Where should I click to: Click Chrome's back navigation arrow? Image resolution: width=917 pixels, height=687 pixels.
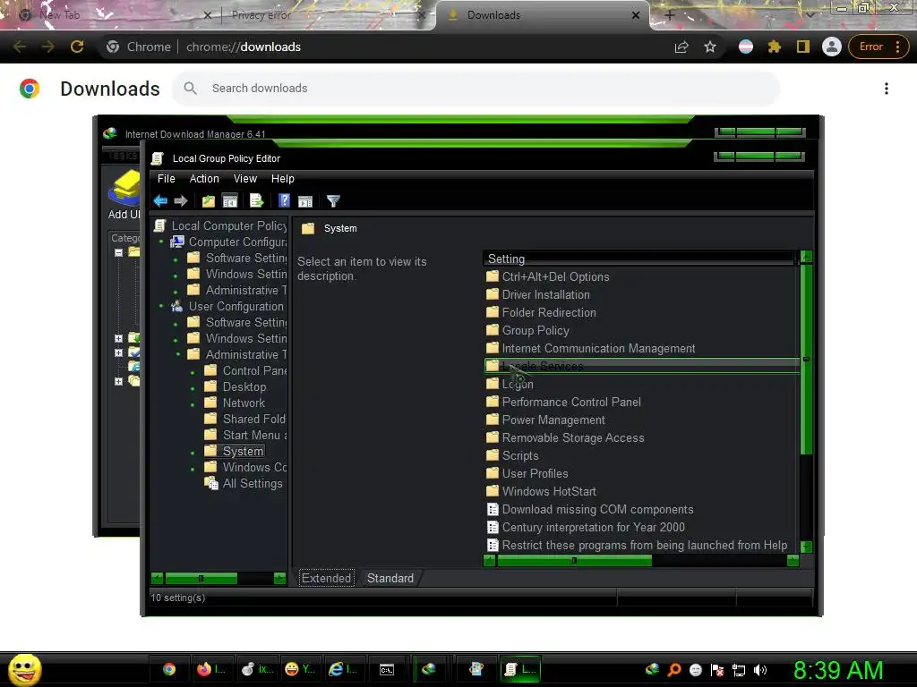20,47
